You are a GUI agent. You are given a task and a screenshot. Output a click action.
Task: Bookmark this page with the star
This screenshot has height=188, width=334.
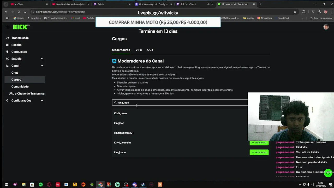point(295,12)
